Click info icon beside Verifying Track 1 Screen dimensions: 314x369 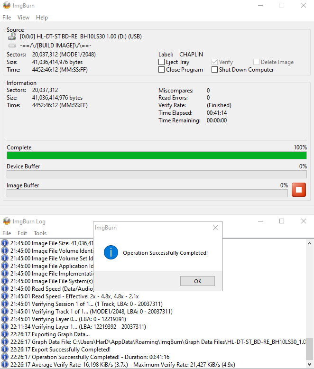coord(4,311)
